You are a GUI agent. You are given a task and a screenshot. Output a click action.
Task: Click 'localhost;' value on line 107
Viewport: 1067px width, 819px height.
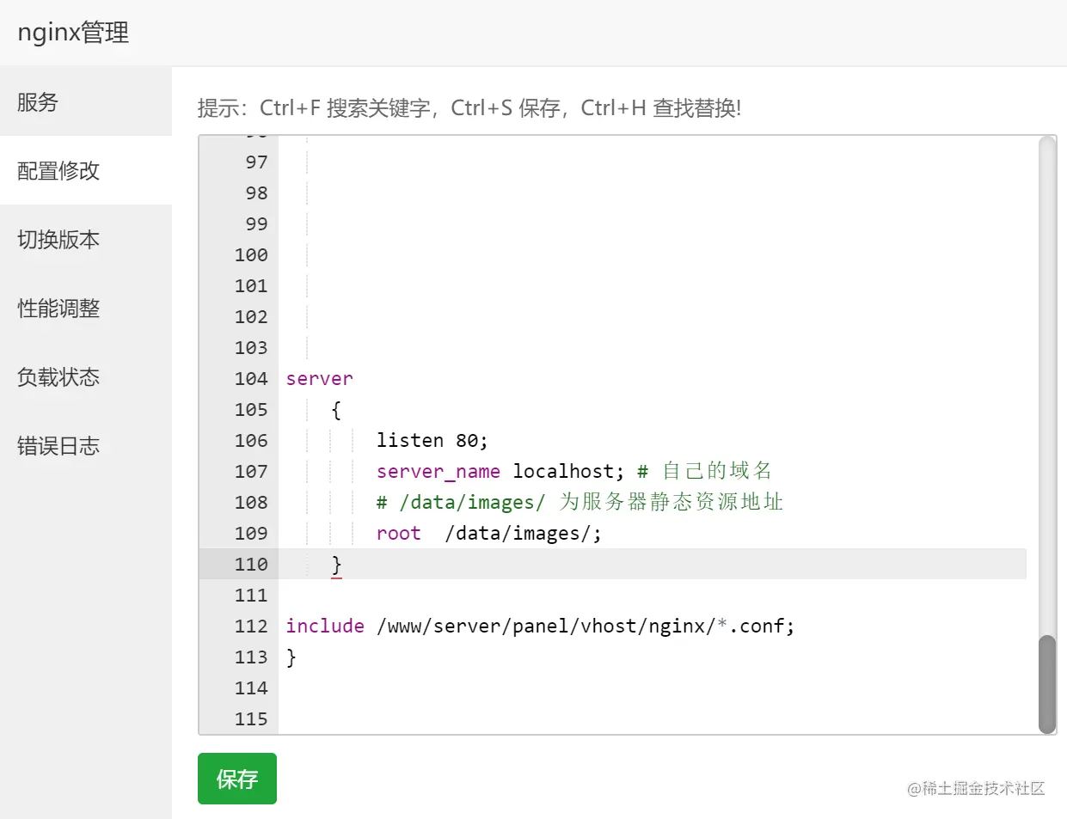[568, 471]
